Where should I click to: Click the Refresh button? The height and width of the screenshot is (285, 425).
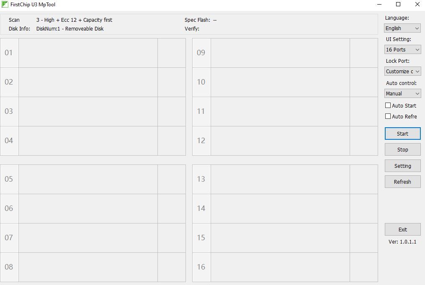coord(402,182)
